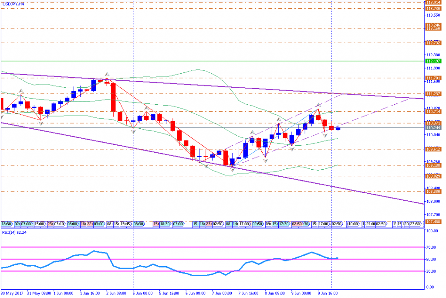Select the 23:30 event marker
The image size is (446, 298).
(x=415, y=224)
